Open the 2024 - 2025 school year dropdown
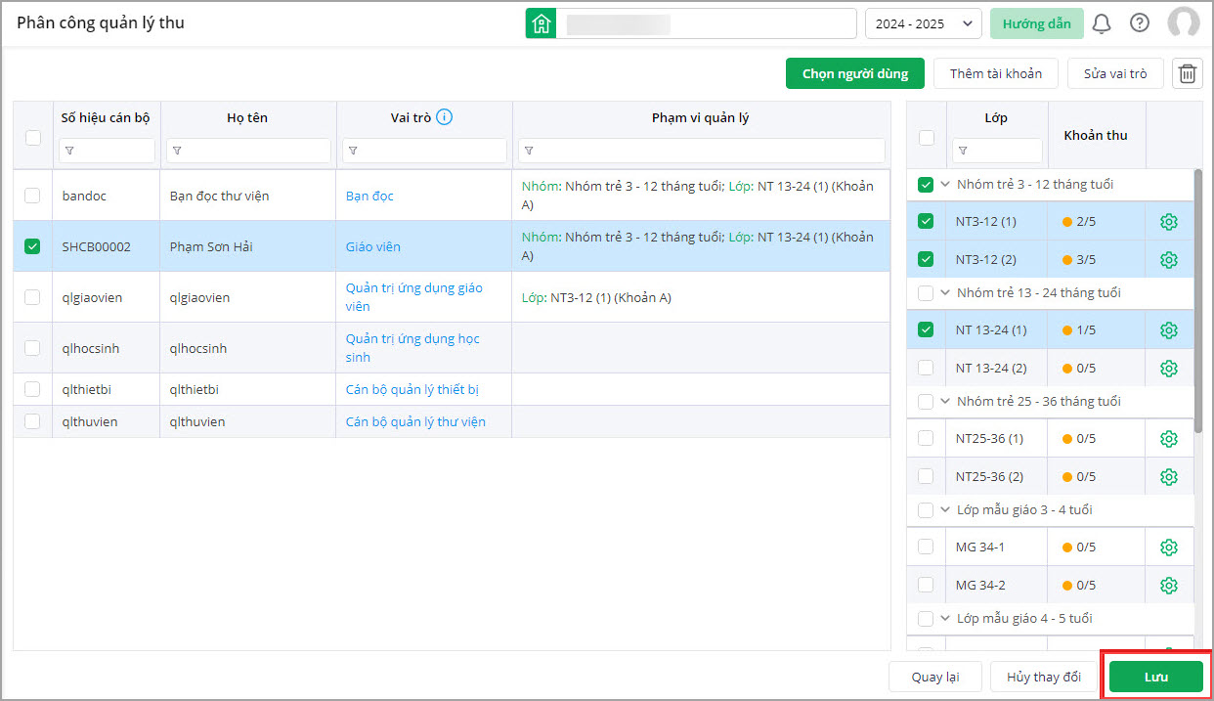1214x701 pixels. [x=923, y=23]
